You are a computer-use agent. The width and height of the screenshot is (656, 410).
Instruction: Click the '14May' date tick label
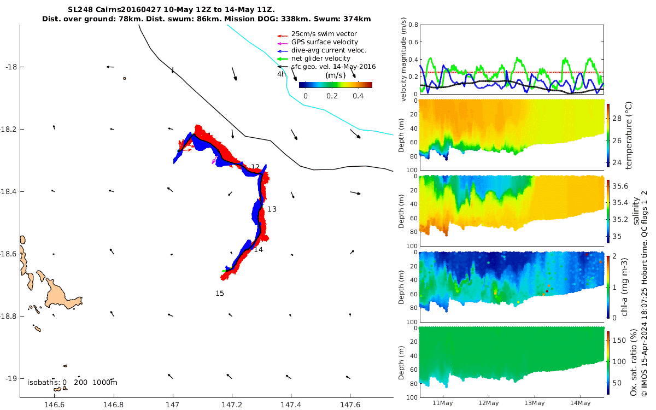(x=580, y=403)
